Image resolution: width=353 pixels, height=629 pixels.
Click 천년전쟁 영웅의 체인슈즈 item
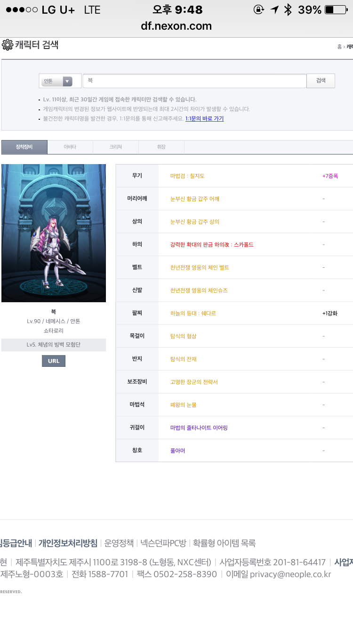pyautogui.click(x=199, y=290)
